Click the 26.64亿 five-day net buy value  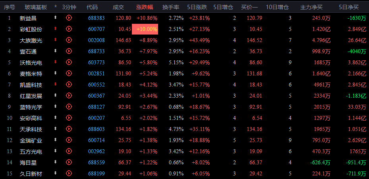(357, 40)
